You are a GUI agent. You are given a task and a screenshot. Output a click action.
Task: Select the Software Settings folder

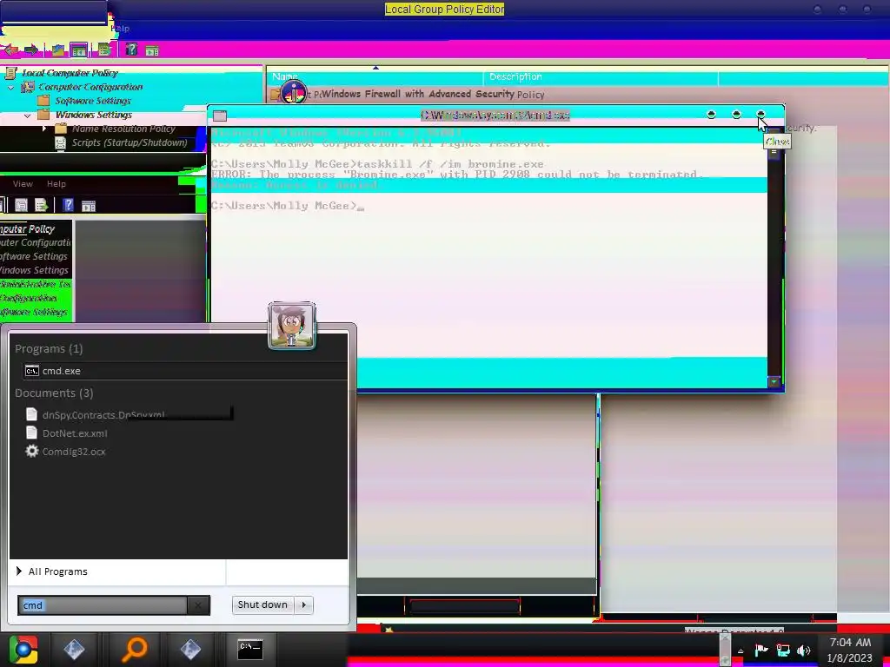tap(93, 101)
